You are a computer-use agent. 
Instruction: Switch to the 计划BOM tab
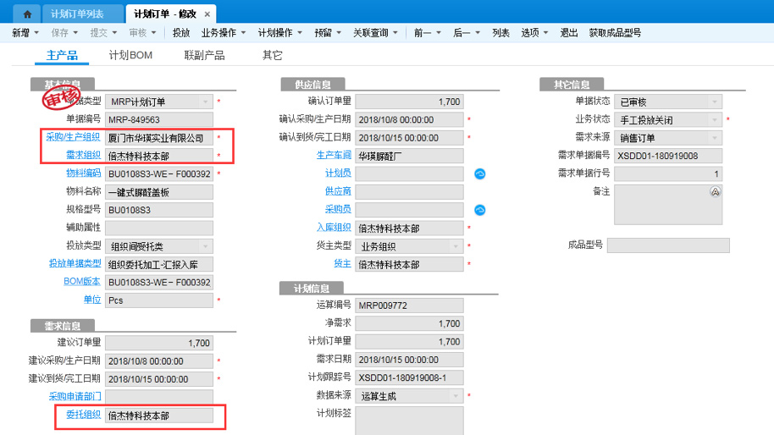point(130,55)
